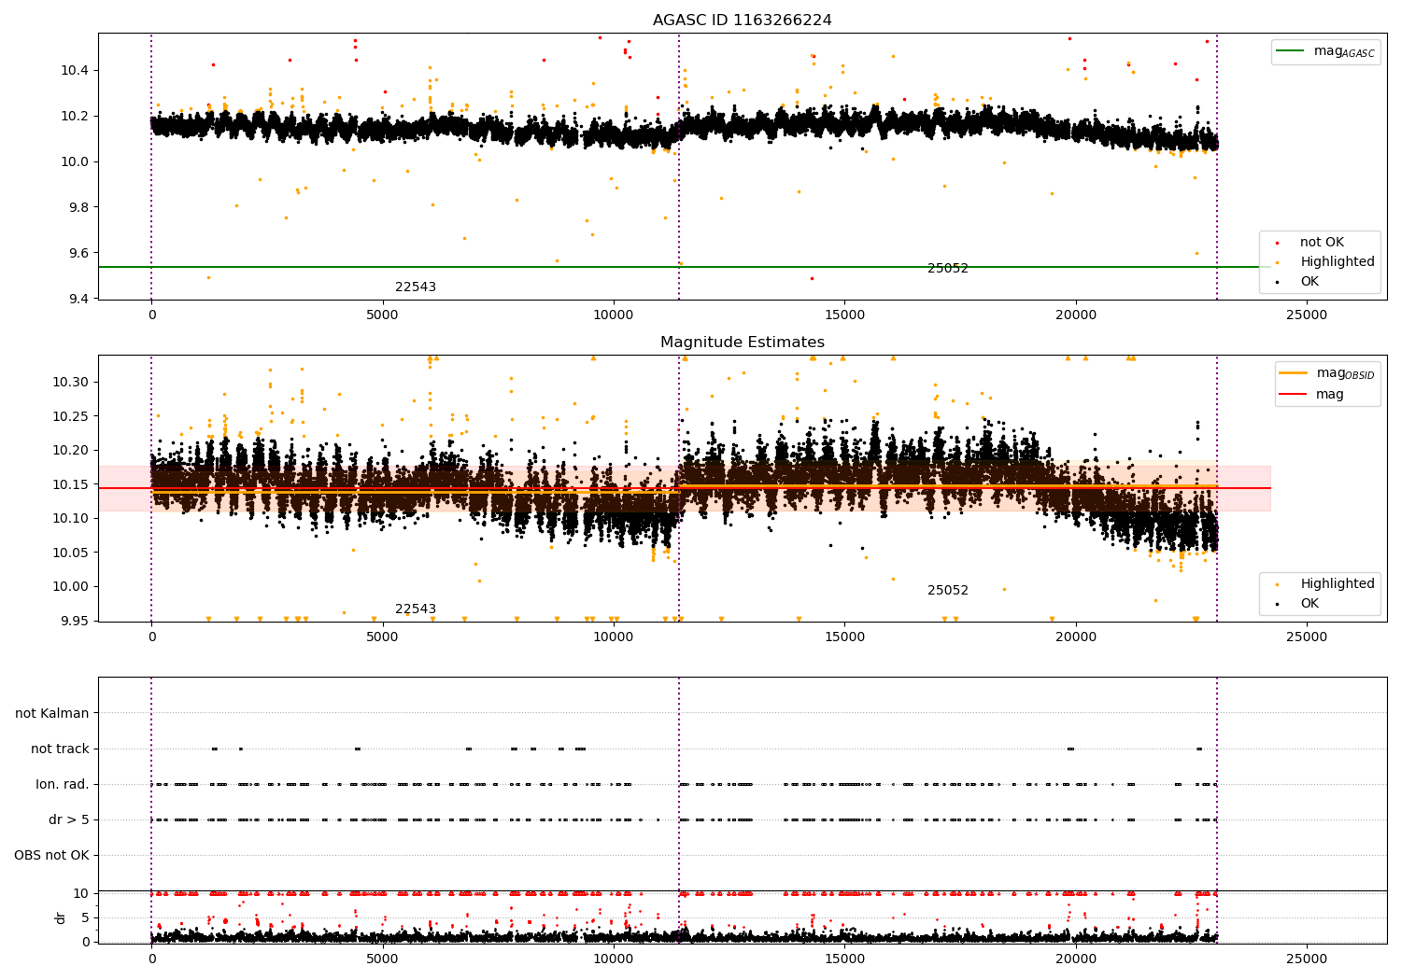This screenshot has width=1401, height=980.
Task: Click the 22543 label in the top plot
Action: [416, 287]
